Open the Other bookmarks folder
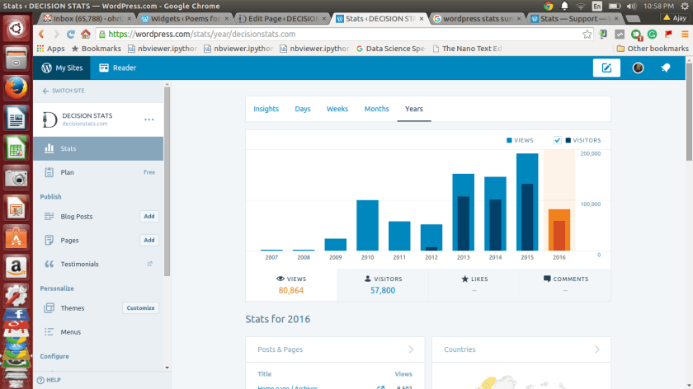 click(x=653, y=49)
